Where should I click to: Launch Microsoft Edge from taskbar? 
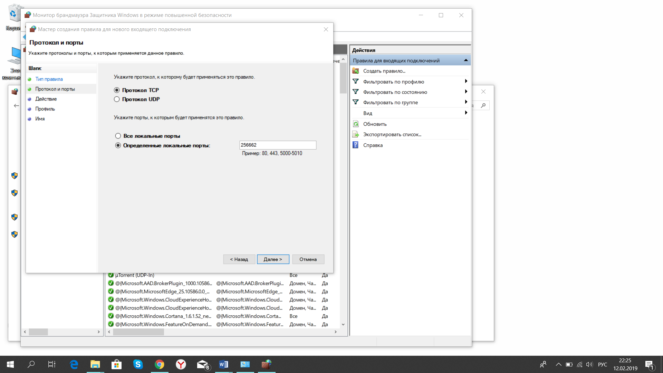tap(74, 364)
